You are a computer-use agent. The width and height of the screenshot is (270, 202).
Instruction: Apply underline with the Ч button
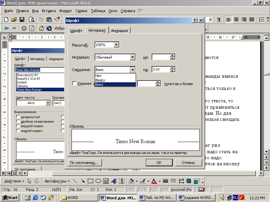pos(219,20)
